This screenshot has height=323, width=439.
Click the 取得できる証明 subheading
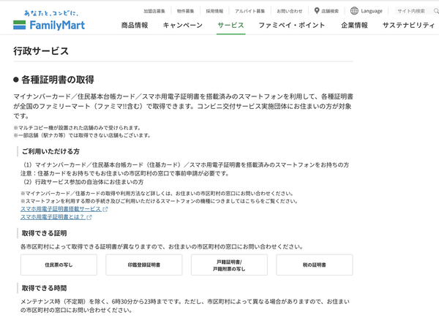point(44,233)
